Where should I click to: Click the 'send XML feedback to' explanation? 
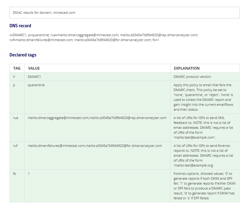coord(205,128)
